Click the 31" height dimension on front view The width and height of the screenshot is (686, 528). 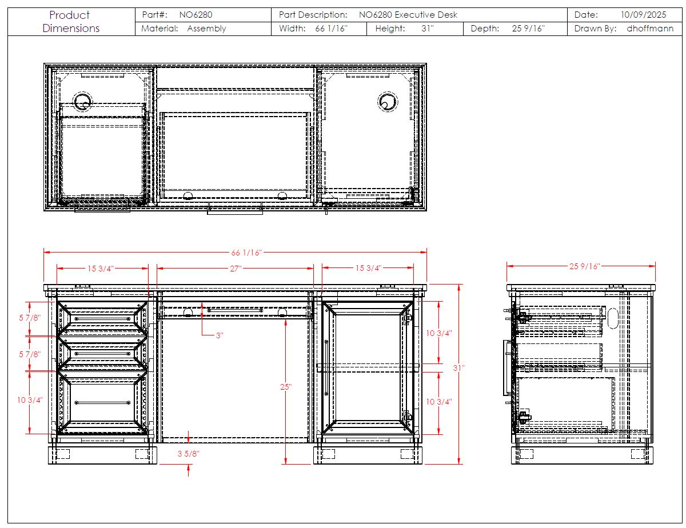pos(459,368)
